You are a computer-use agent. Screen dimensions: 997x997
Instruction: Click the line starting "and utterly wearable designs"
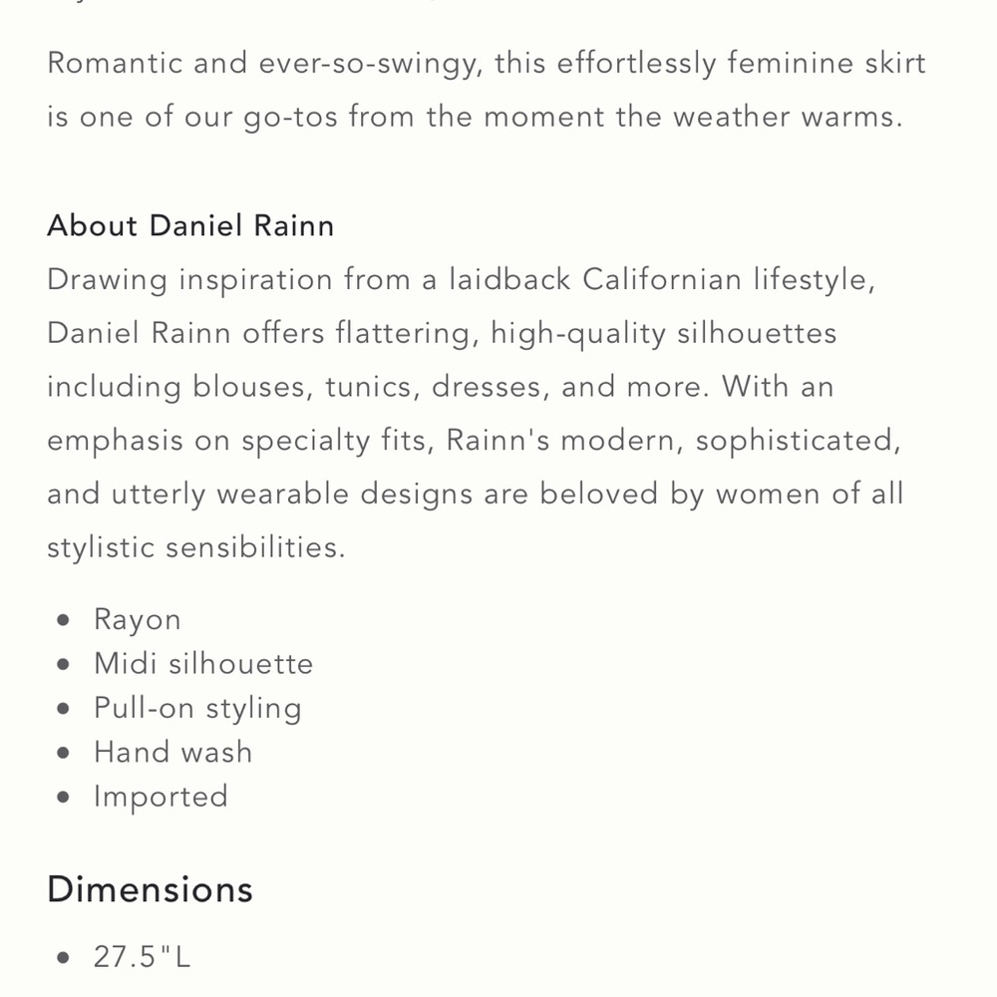pos(475,495)
